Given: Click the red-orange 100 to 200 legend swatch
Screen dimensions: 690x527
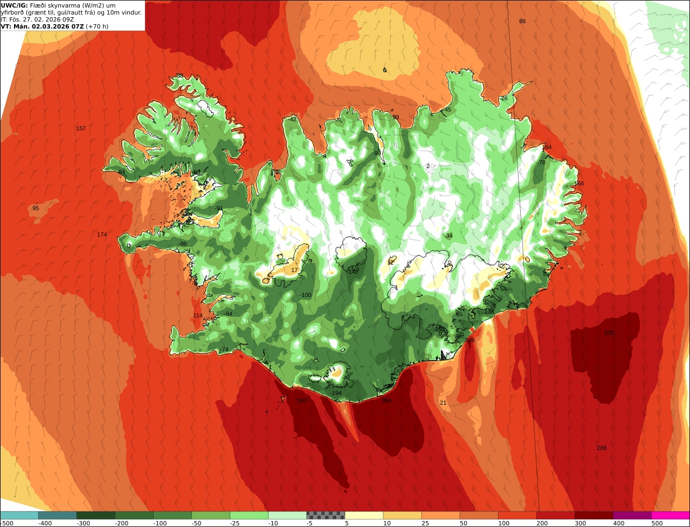Looking at the screenshot, I should (x=517, y=515).
